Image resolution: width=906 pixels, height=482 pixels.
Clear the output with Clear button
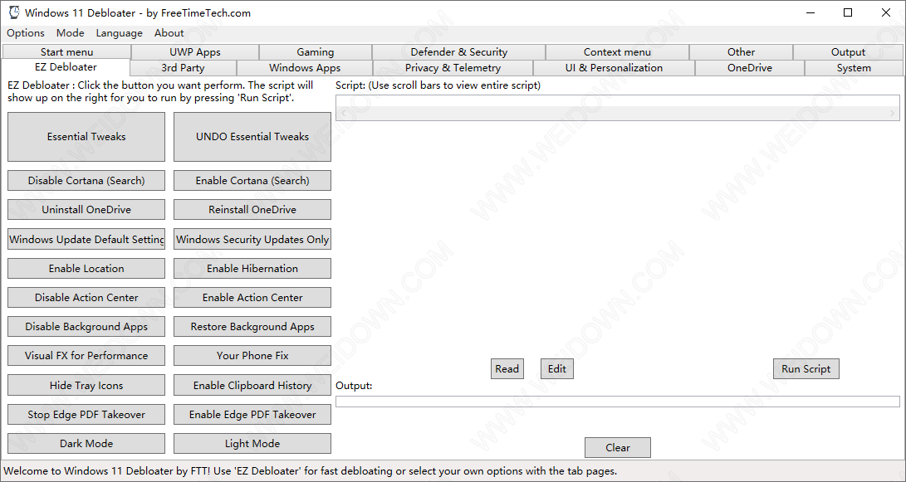pos(617,448)
